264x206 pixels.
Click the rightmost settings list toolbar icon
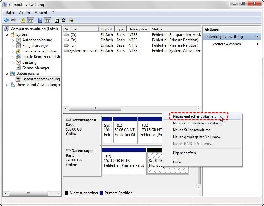click(71, 20)
